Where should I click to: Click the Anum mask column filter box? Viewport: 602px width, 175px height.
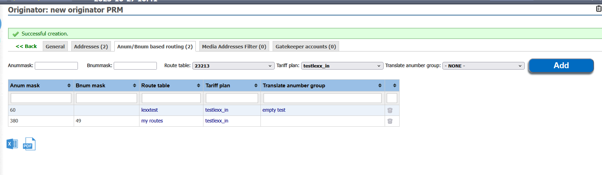click(x=41, y=98)
